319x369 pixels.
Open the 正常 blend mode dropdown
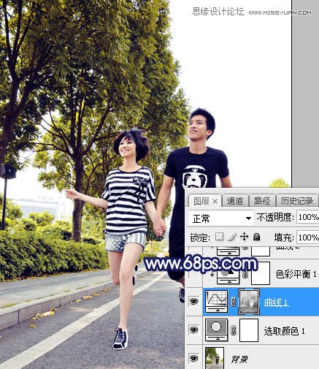[221, 218]
